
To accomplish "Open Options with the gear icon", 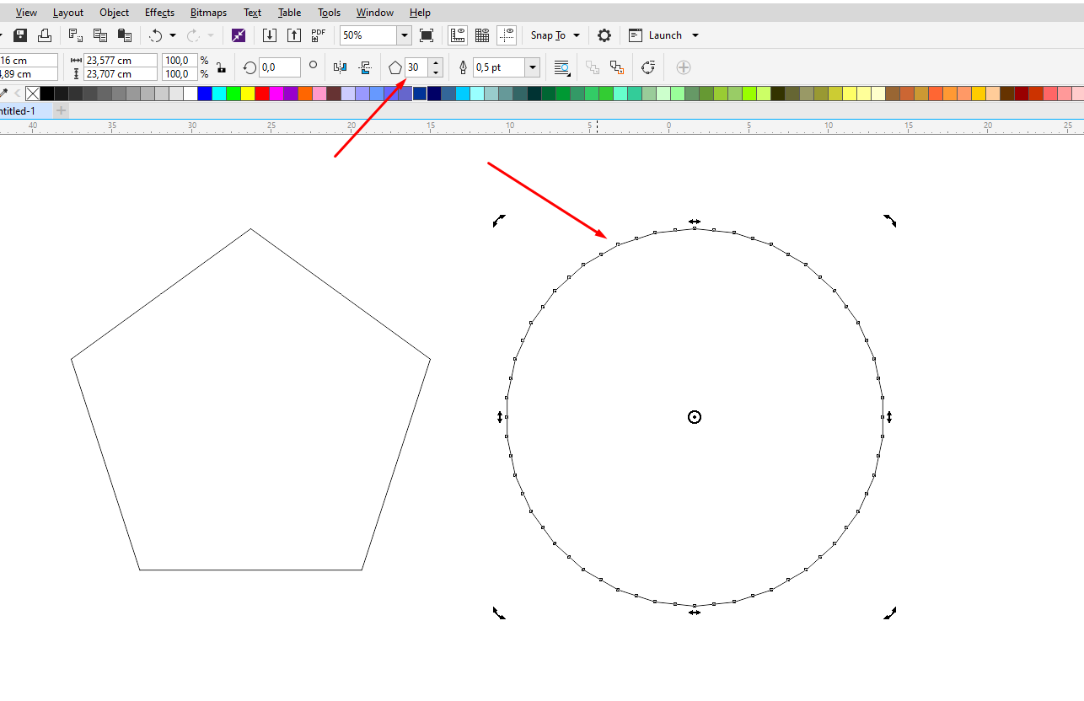I will coord(604,35).
